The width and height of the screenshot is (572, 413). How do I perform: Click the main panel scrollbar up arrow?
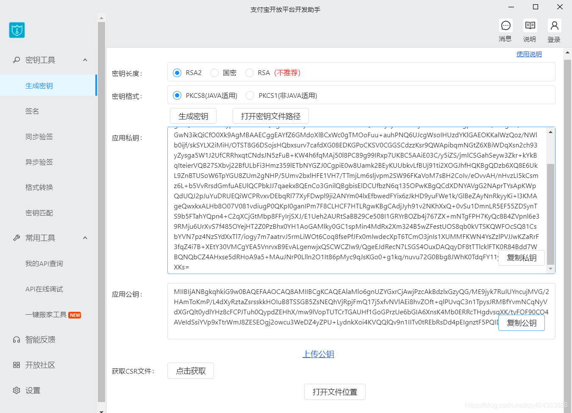568,53
